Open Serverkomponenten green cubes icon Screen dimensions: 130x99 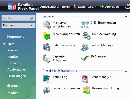pyautogui.click(x=47, y=36)
